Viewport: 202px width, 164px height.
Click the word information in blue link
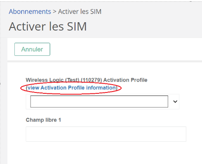point(101,88)
